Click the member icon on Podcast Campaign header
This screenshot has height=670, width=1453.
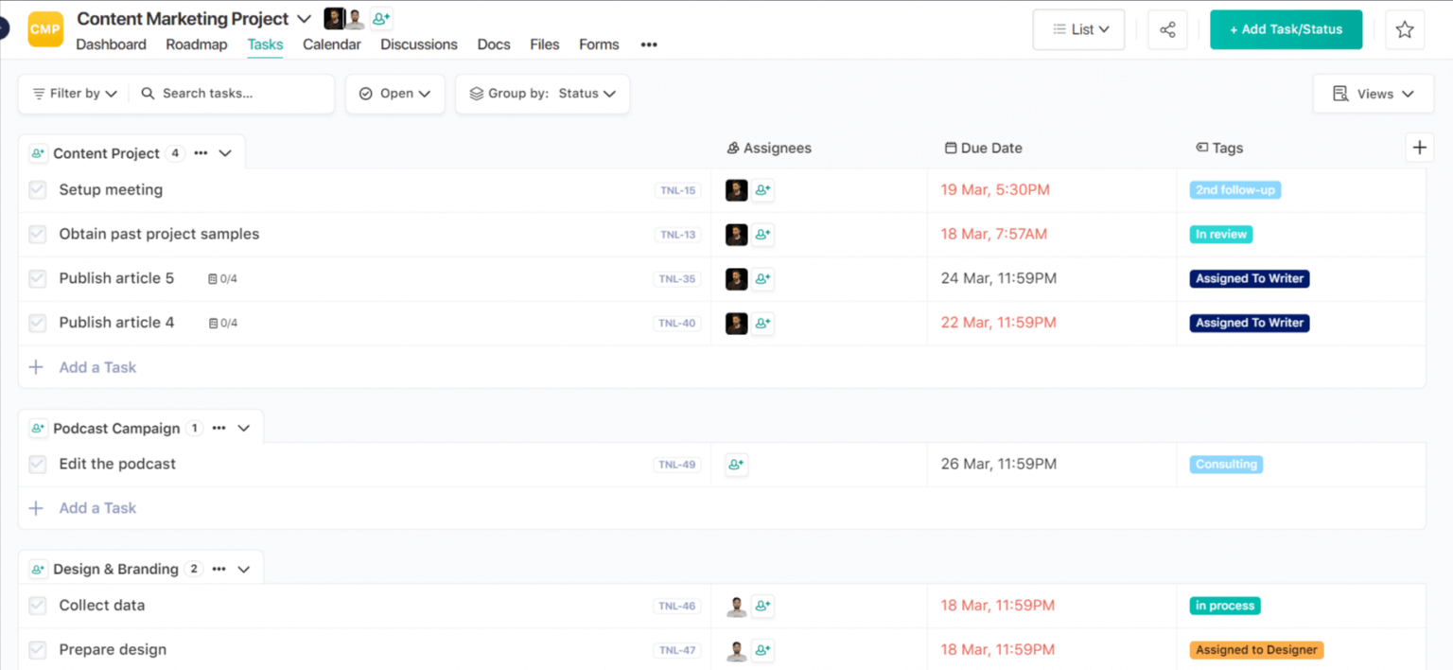[x=38, y=428]
